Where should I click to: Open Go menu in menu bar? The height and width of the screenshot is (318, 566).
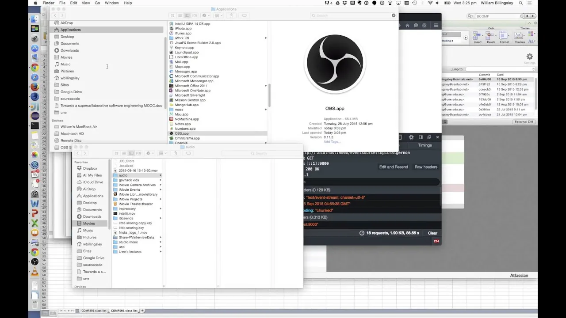tap(97, 3)
